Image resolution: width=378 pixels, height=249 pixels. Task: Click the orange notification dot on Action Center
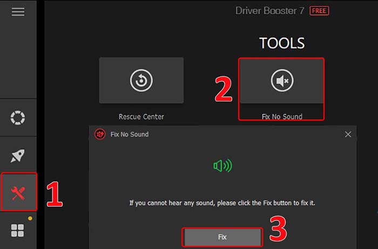30,219
